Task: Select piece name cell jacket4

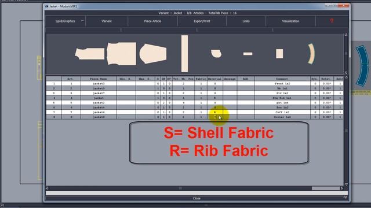Action: point(99,107)
